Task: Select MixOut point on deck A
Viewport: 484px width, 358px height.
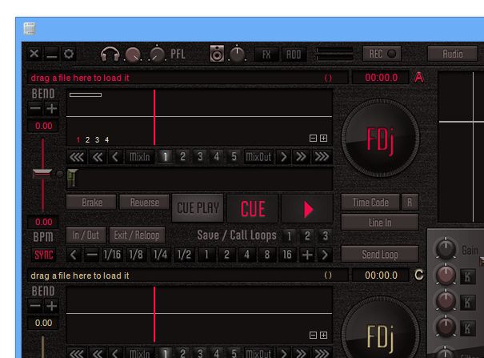Action: [x=258, y=157]
